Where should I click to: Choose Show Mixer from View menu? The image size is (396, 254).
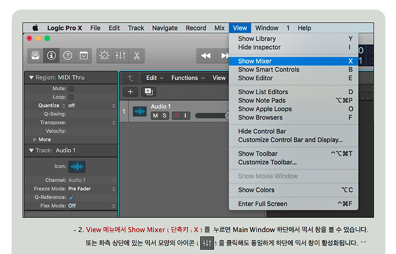[294, 61]
